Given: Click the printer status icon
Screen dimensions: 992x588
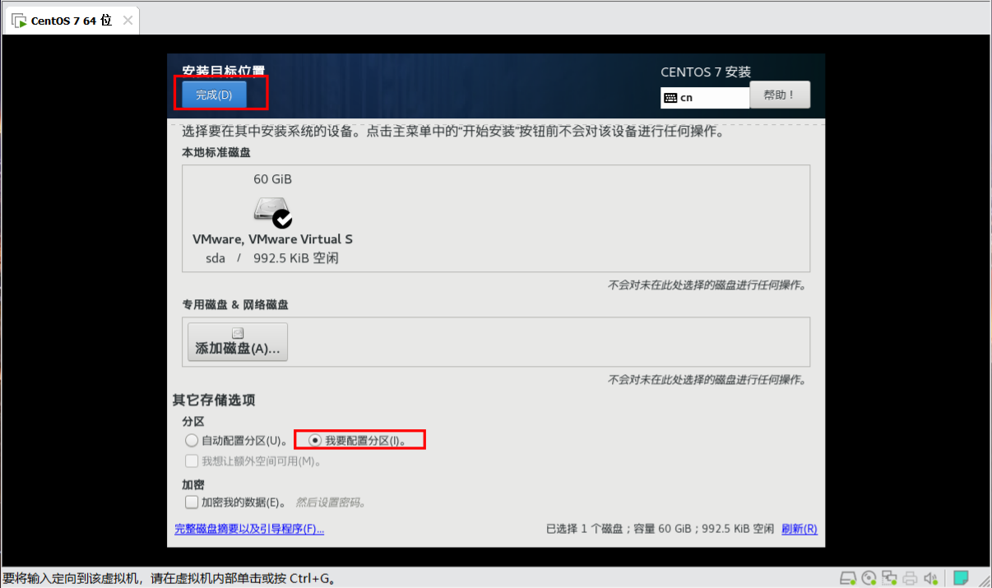Looking at the screenshot, I should [910, 577].
